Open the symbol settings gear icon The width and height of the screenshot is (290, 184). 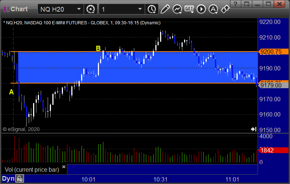91,9
